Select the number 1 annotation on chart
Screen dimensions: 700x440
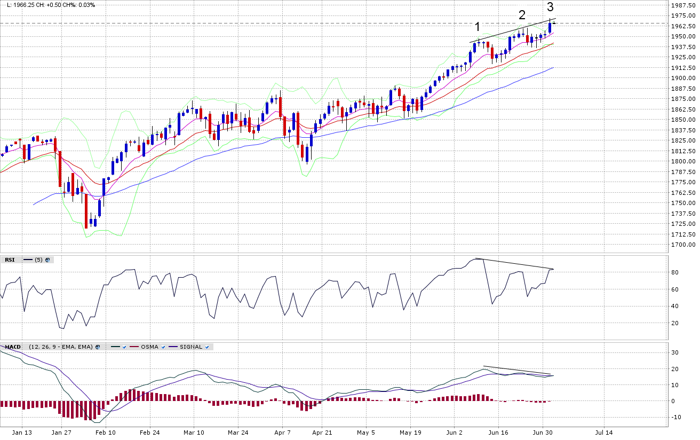[x=478, y=27]
